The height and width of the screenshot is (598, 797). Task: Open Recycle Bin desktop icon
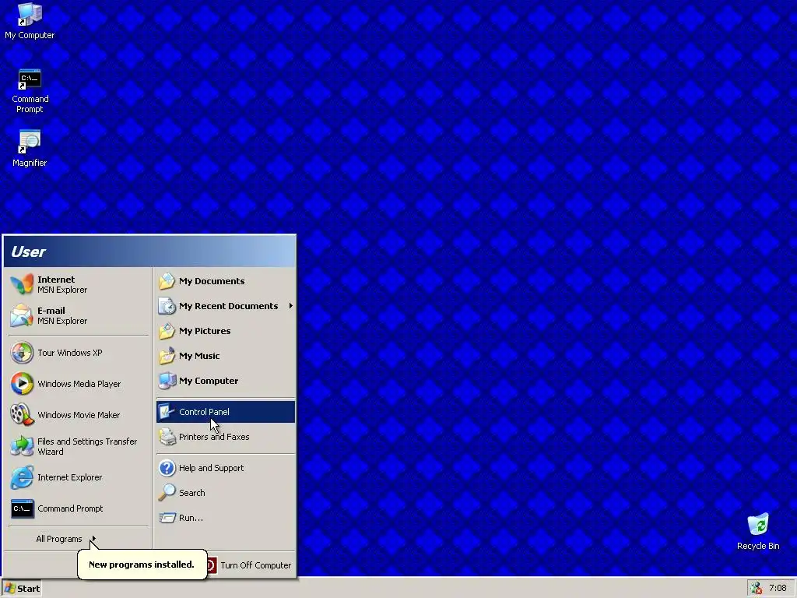758,524
